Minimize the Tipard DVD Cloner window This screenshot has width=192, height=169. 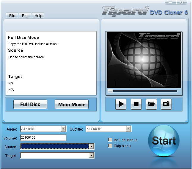[x=170, y=2]
